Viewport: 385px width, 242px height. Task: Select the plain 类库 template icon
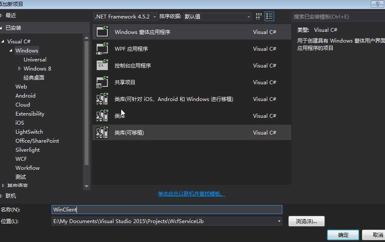tap(102, 116)
